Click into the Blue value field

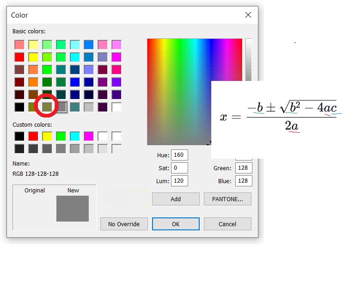click(x=244, y=181)
